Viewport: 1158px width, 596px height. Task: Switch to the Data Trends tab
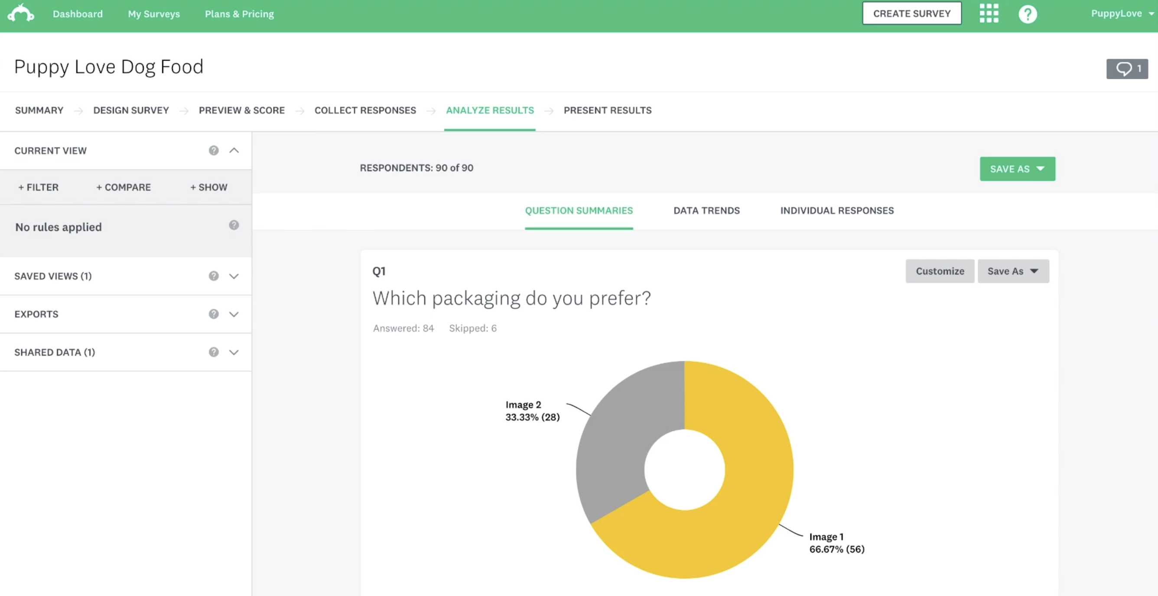(x=706, y=211)
